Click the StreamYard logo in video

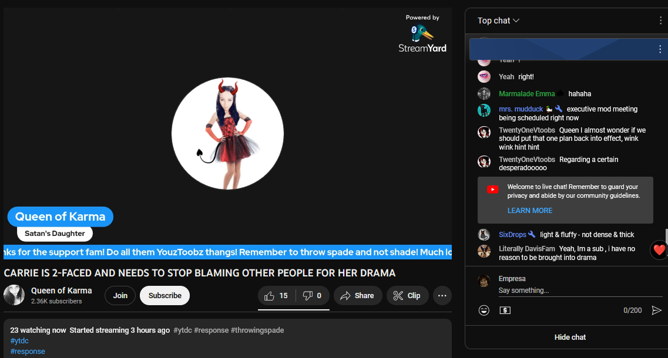[x=422, y=38]
